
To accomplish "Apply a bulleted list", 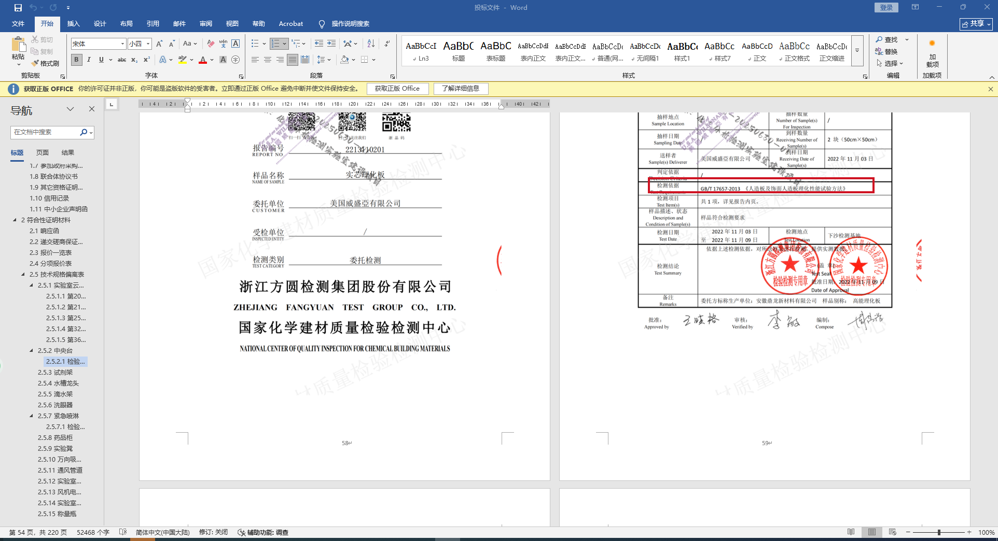I will point(255,44).
